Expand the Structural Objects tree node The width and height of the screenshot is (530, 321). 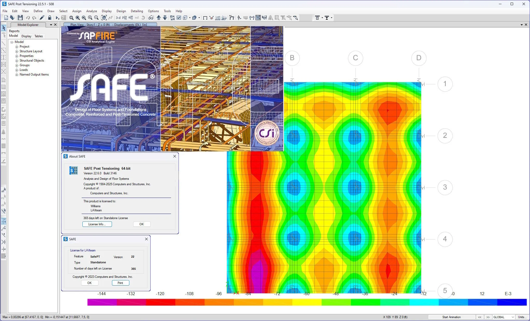17,61
